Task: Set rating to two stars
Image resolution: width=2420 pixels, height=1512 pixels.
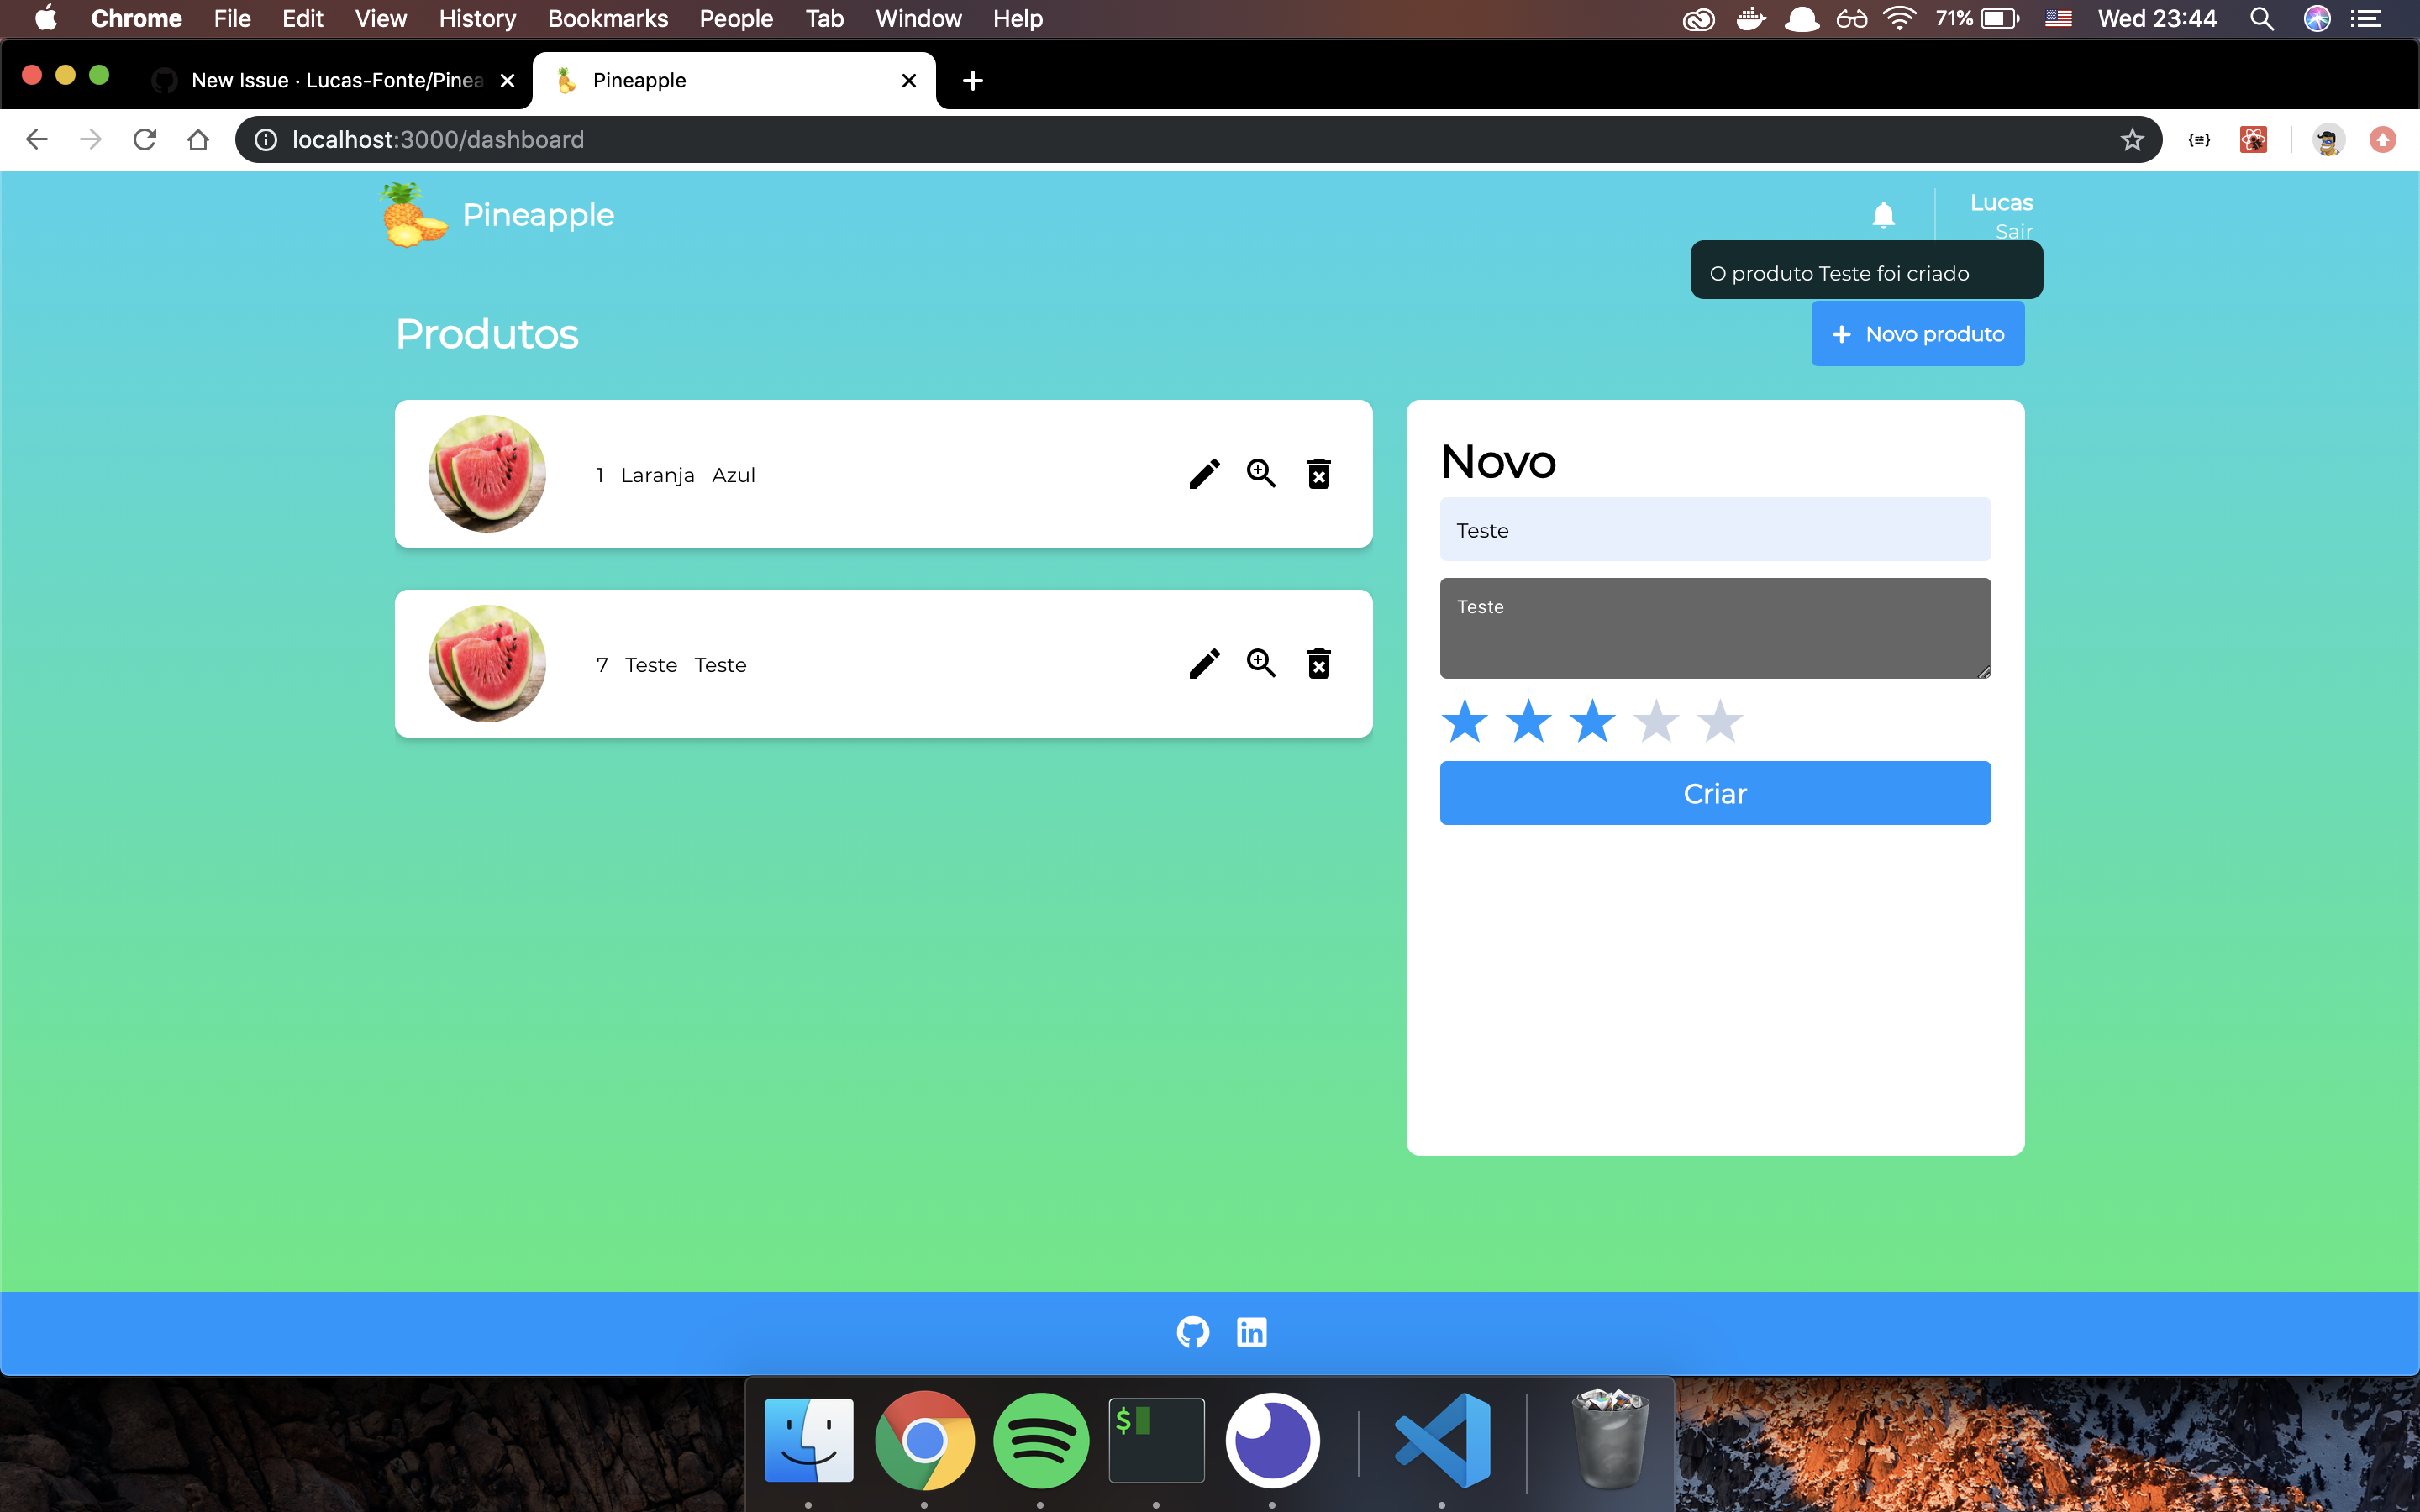Action: [x=1529, y=721]
